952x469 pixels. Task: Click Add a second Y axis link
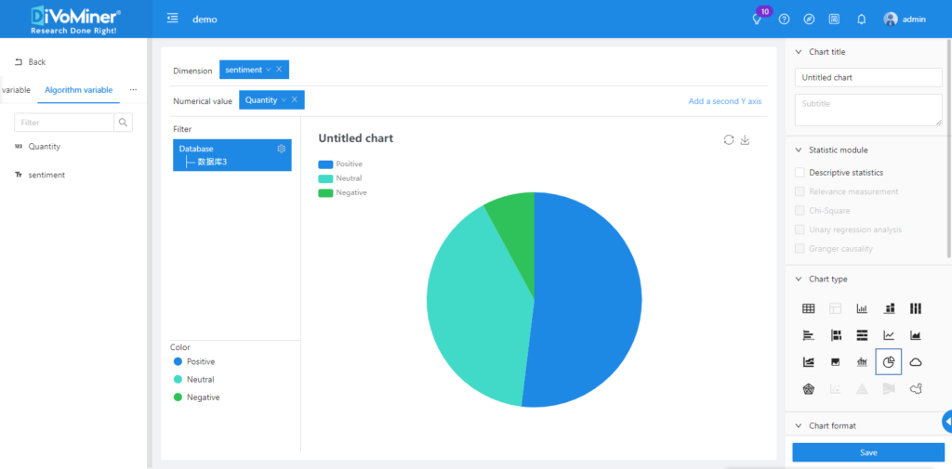(724, 100)
